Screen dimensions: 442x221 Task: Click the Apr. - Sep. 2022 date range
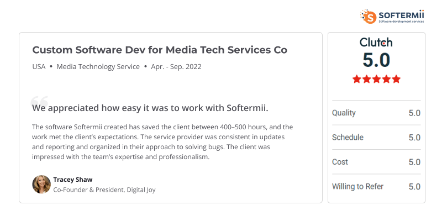177,67
